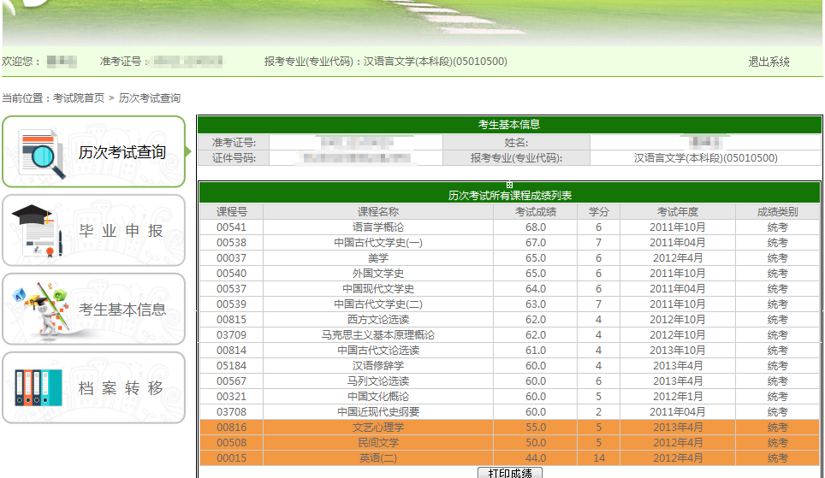The image size is (825, 478).
Task: Click the highlighted 文艺心理学 course name
Action: pos(377,428)
